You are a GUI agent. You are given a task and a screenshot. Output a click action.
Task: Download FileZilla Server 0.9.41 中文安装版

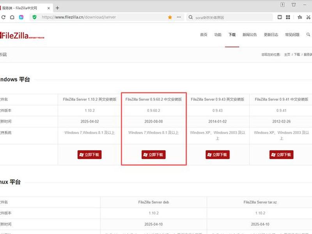click(x=281, y=154)
